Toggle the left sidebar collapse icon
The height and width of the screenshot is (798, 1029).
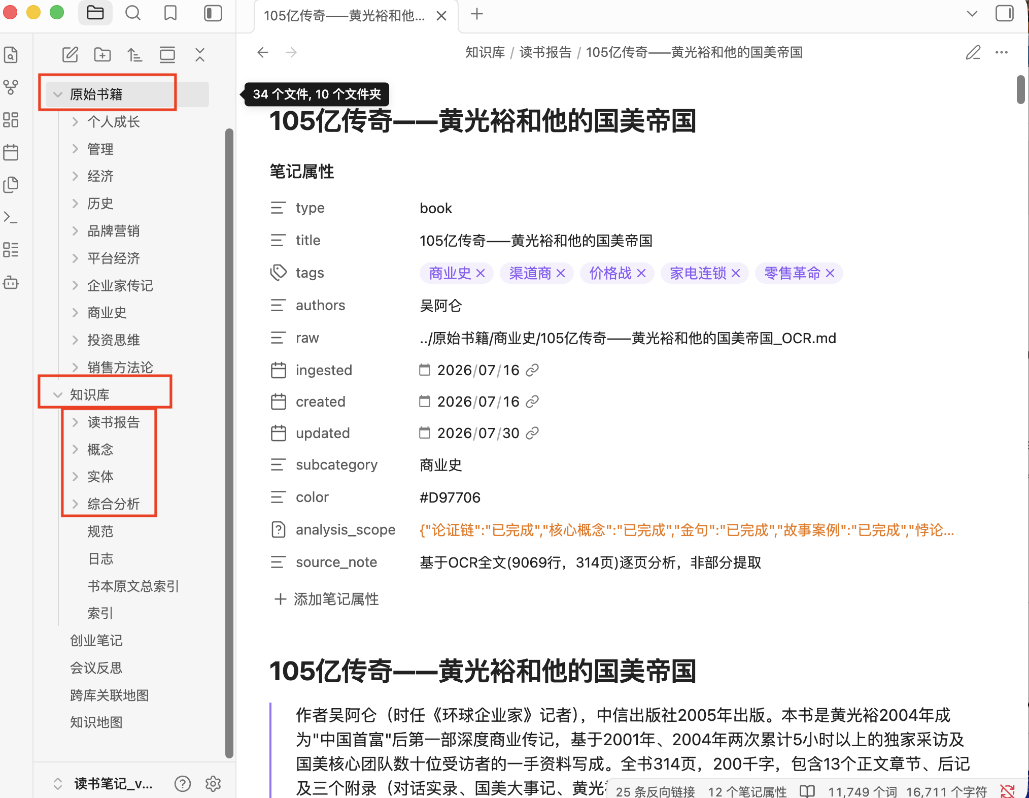[x=213, y=13]
